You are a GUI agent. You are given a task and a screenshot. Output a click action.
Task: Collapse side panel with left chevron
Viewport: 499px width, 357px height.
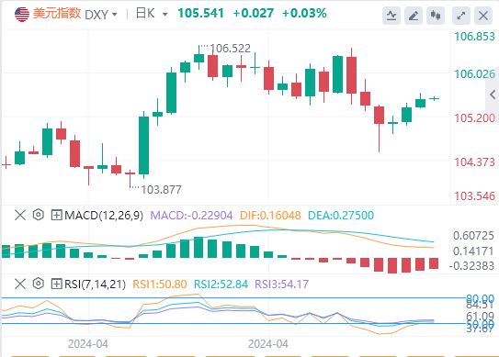[493, 95]
